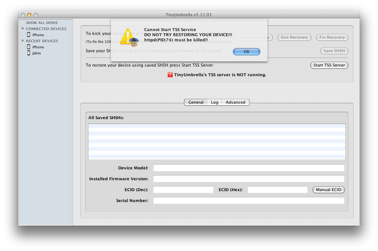Click the Serial Number field
Screen dimensions: 378x251
[x=249, y=200]
